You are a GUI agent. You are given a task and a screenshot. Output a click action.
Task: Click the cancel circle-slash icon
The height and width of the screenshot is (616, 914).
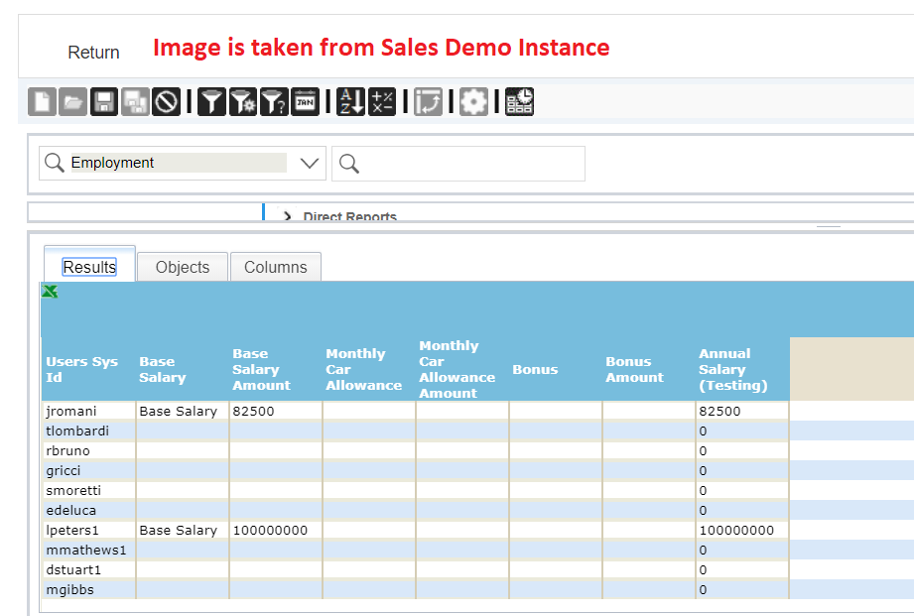[166, 102]
